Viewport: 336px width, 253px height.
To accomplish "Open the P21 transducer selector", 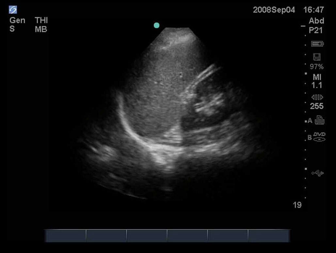I will [316, 30].
